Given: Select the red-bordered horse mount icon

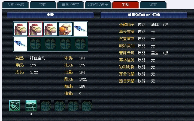Looking at the screenshot, I should point(35,29).
